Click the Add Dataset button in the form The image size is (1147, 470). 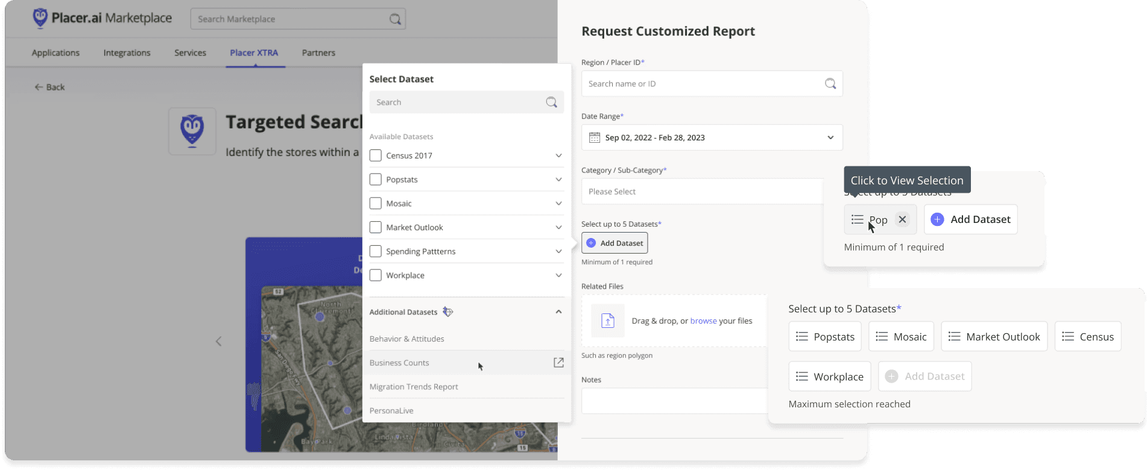(615, 243)
